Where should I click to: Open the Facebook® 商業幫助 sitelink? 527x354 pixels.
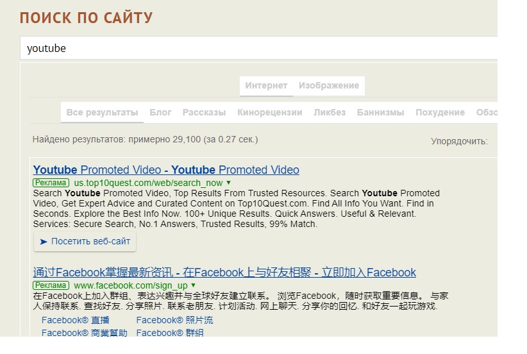84,333
